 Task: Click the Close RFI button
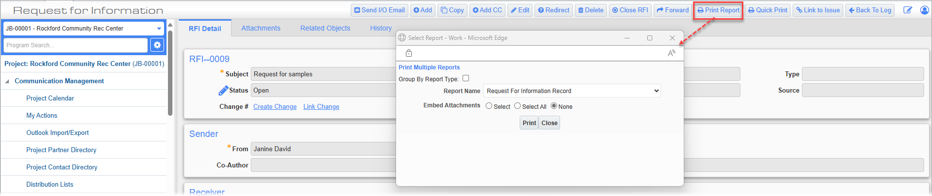pyautogui.click(x=630, y=10)
